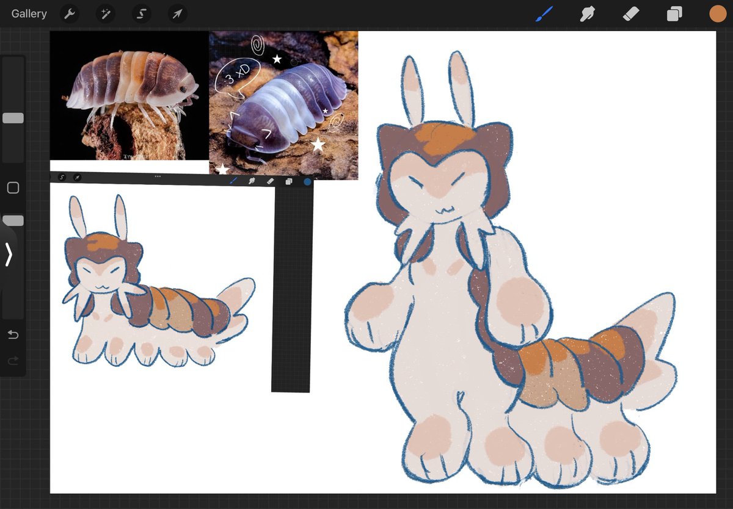The image size is (733, 509).
Task: Activate the Transform arrow tool
Action: pyautogui.click(x=177, y=13)
